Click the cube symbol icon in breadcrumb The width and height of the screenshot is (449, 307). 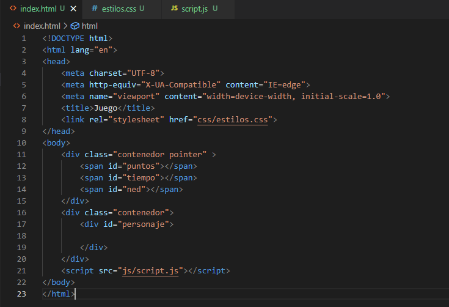[x=75, y=26]
